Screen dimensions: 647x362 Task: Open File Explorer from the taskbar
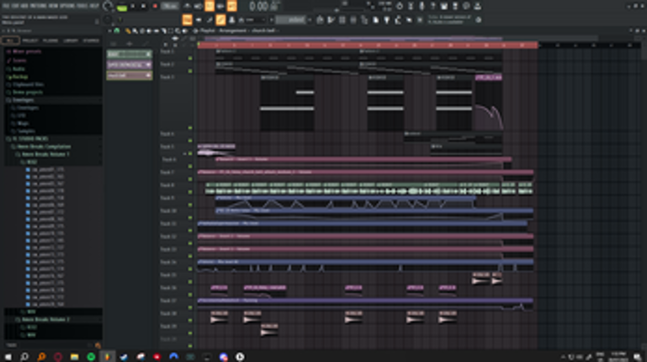tap(74, 357)
